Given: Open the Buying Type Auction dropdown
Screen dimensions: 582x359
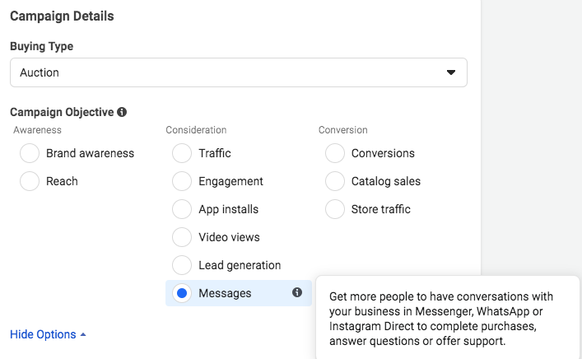Looking at the screenshot, I should (x=239, y=72).
